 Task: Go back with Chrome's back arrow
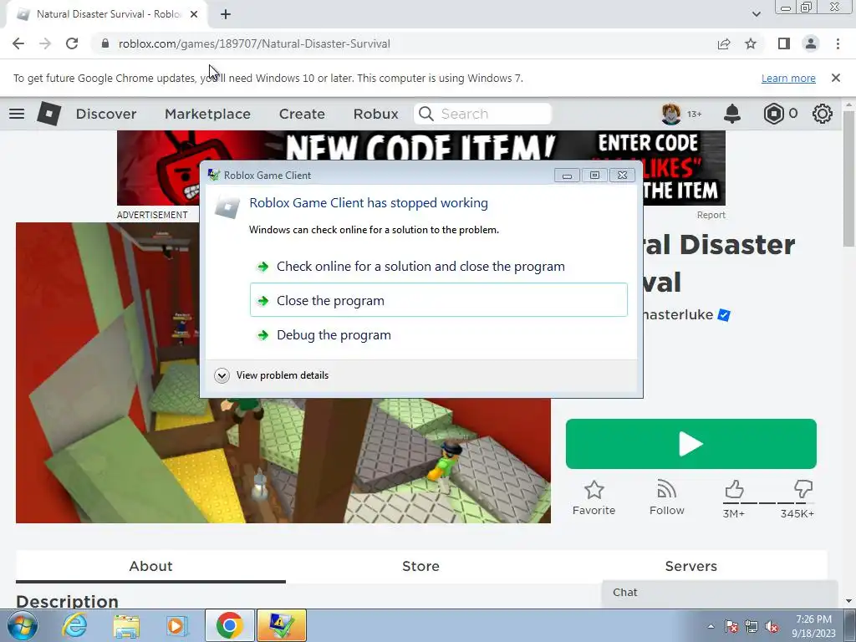tap(18, 43)
